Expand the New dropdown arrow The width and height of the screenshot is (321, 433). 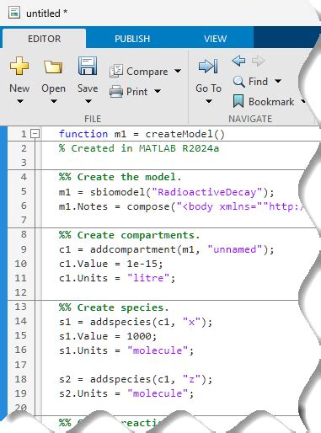[19, 101]
